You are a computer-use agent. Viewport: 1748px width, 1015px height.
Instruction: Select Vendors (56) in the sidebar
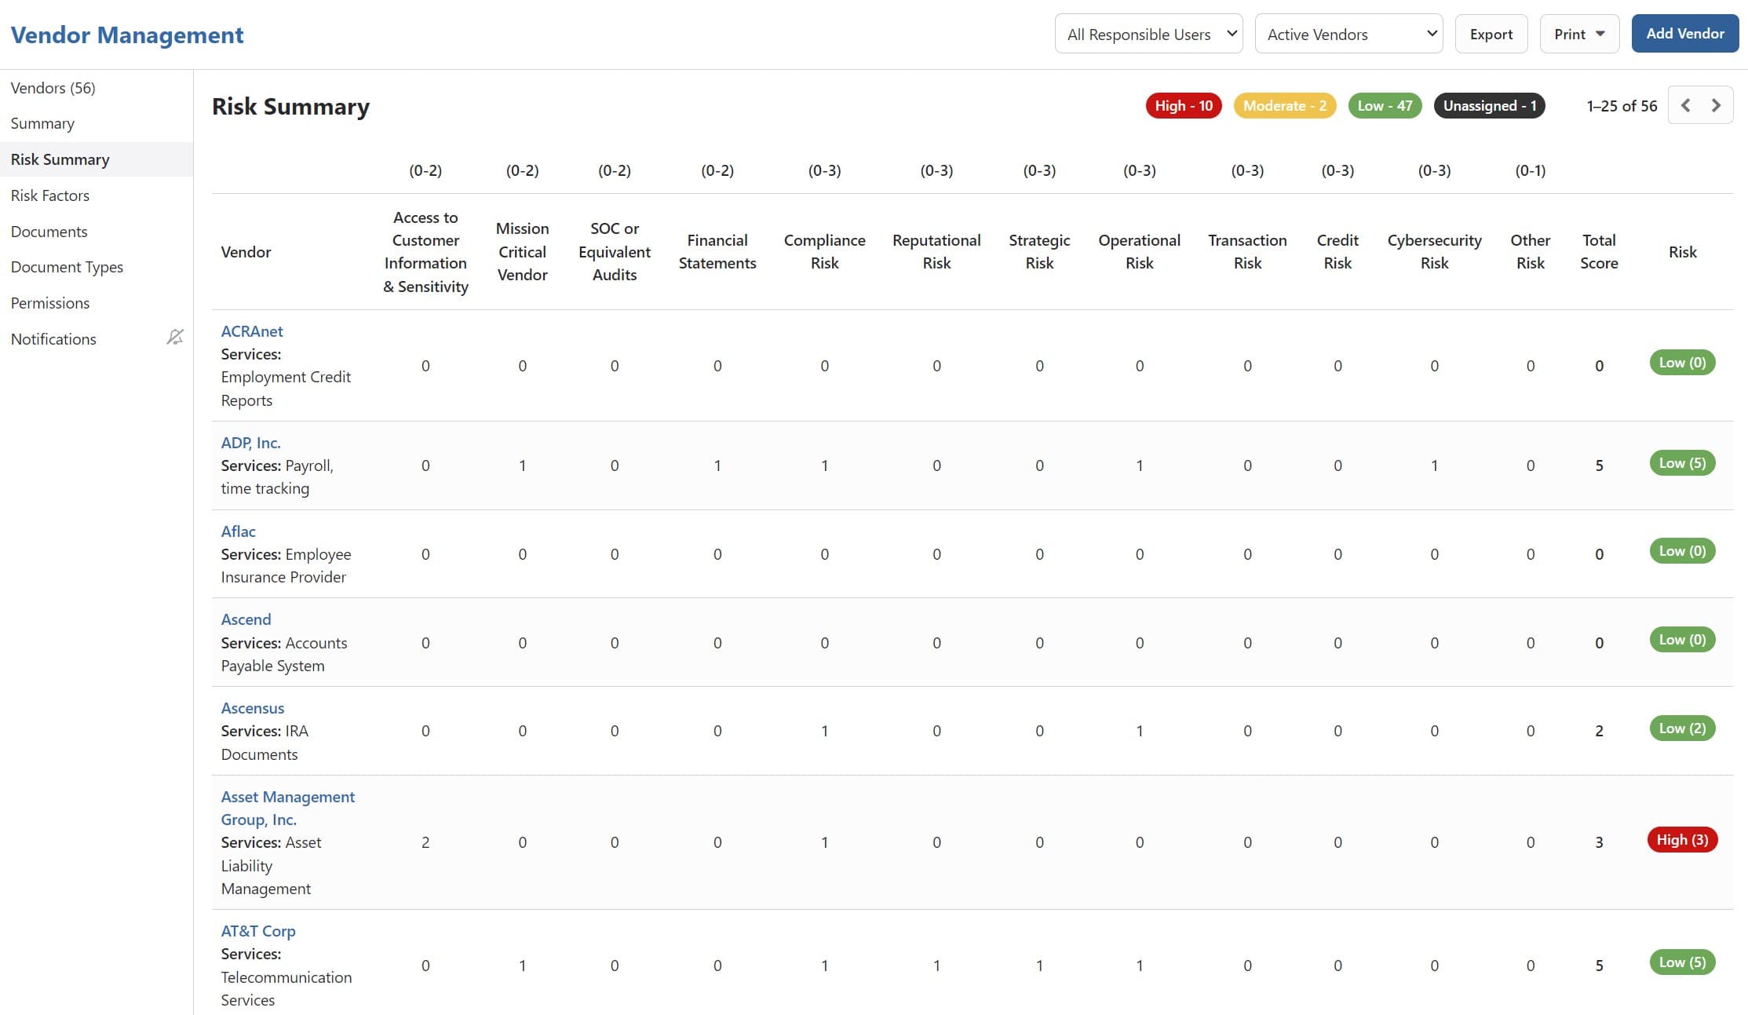click(53, 88)
